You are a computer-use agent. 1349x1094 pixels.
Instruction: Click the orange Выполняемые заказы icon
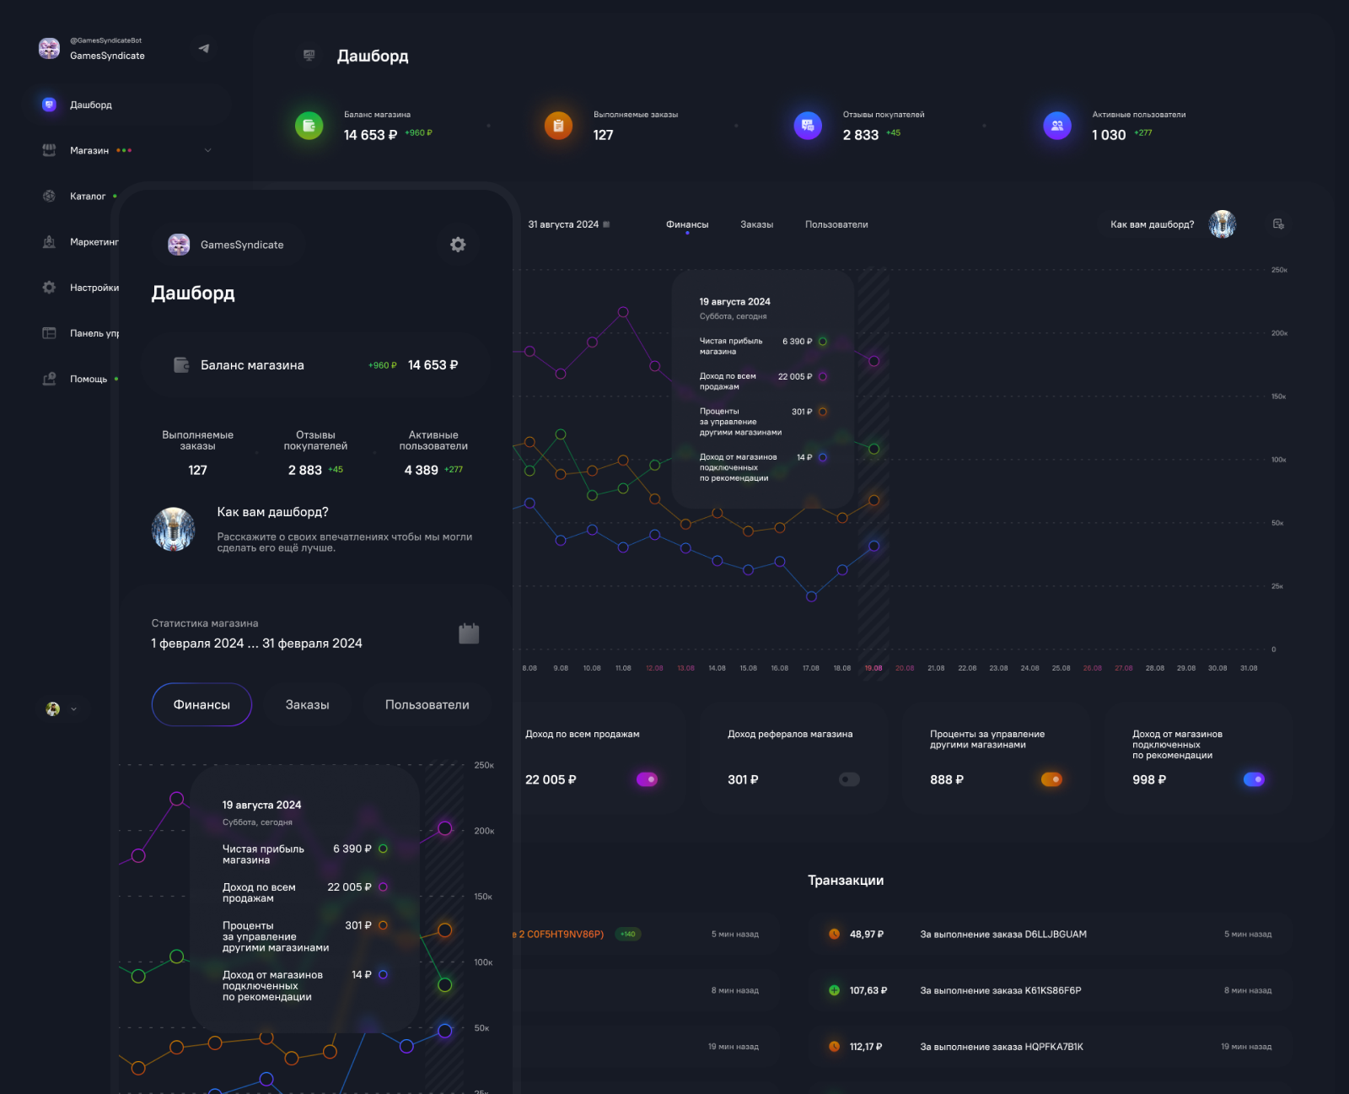pos(558,126)
